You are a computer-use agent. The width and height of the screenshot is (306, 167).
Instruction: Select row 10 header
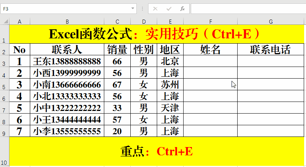click(x=5, y=152)
